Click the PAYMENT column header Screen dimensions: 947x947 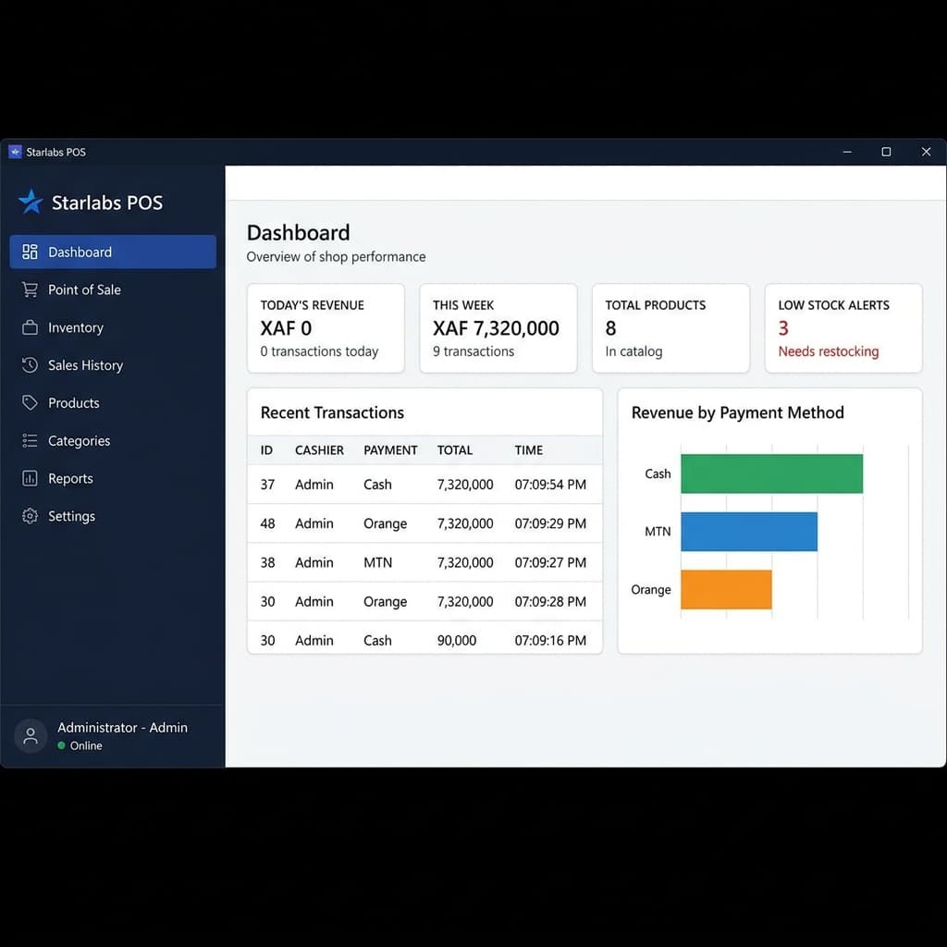390,450
